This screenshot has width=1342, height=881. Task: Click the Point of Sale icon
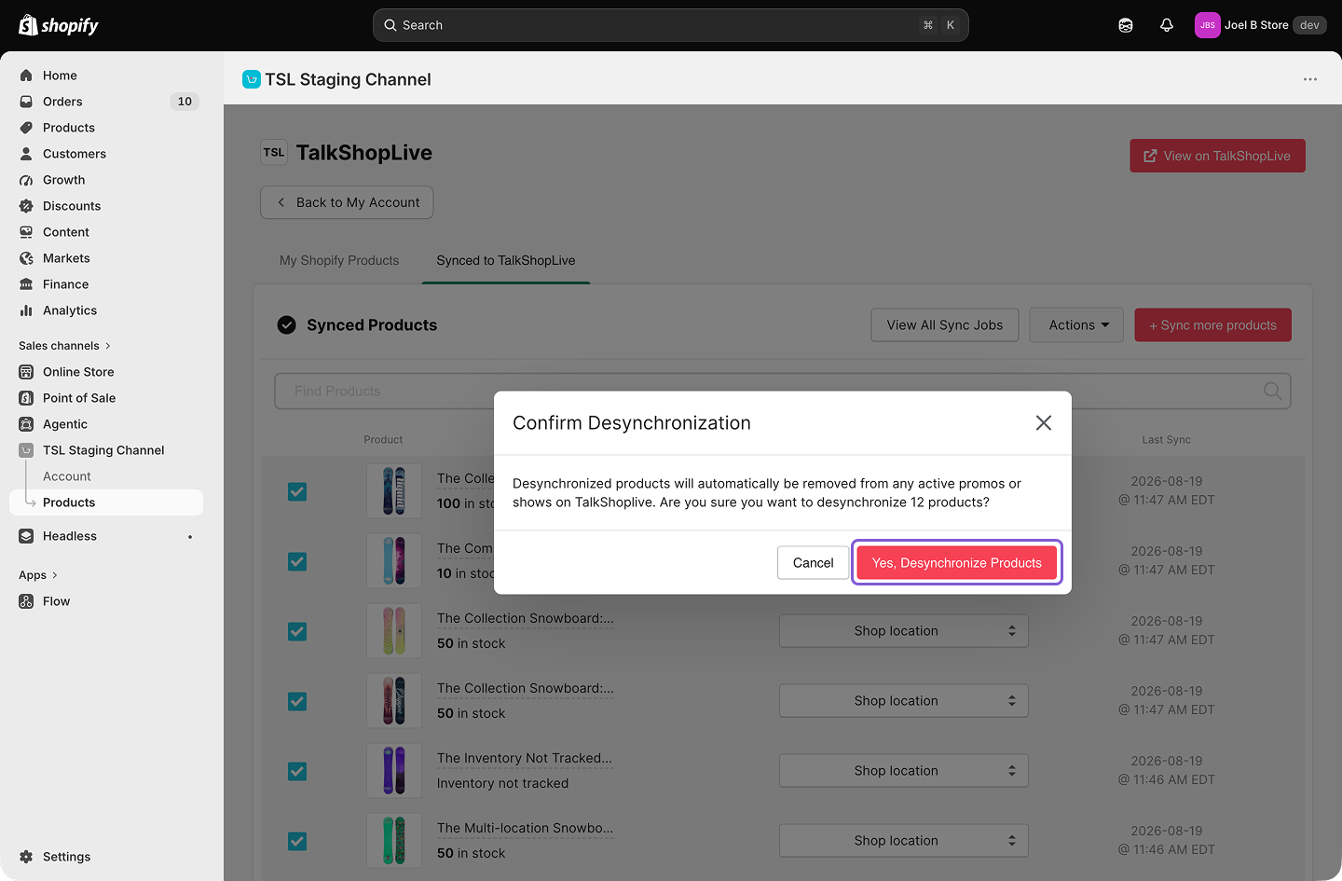(26, 398)
